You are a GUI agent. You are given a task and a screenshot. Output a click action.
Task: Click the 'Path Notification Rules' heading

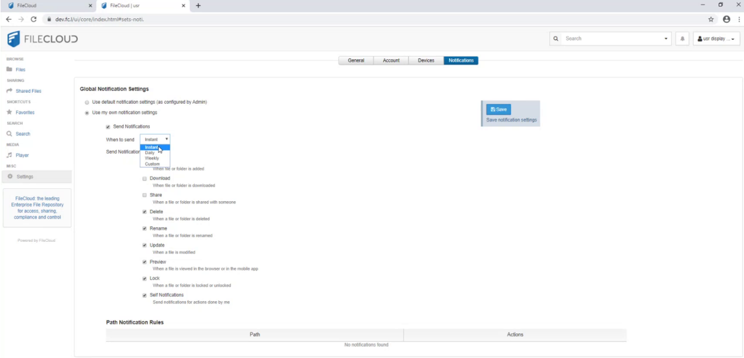pos(135,322)
